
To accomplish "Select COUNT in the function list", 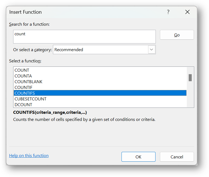I will click(x=100, y=70).
